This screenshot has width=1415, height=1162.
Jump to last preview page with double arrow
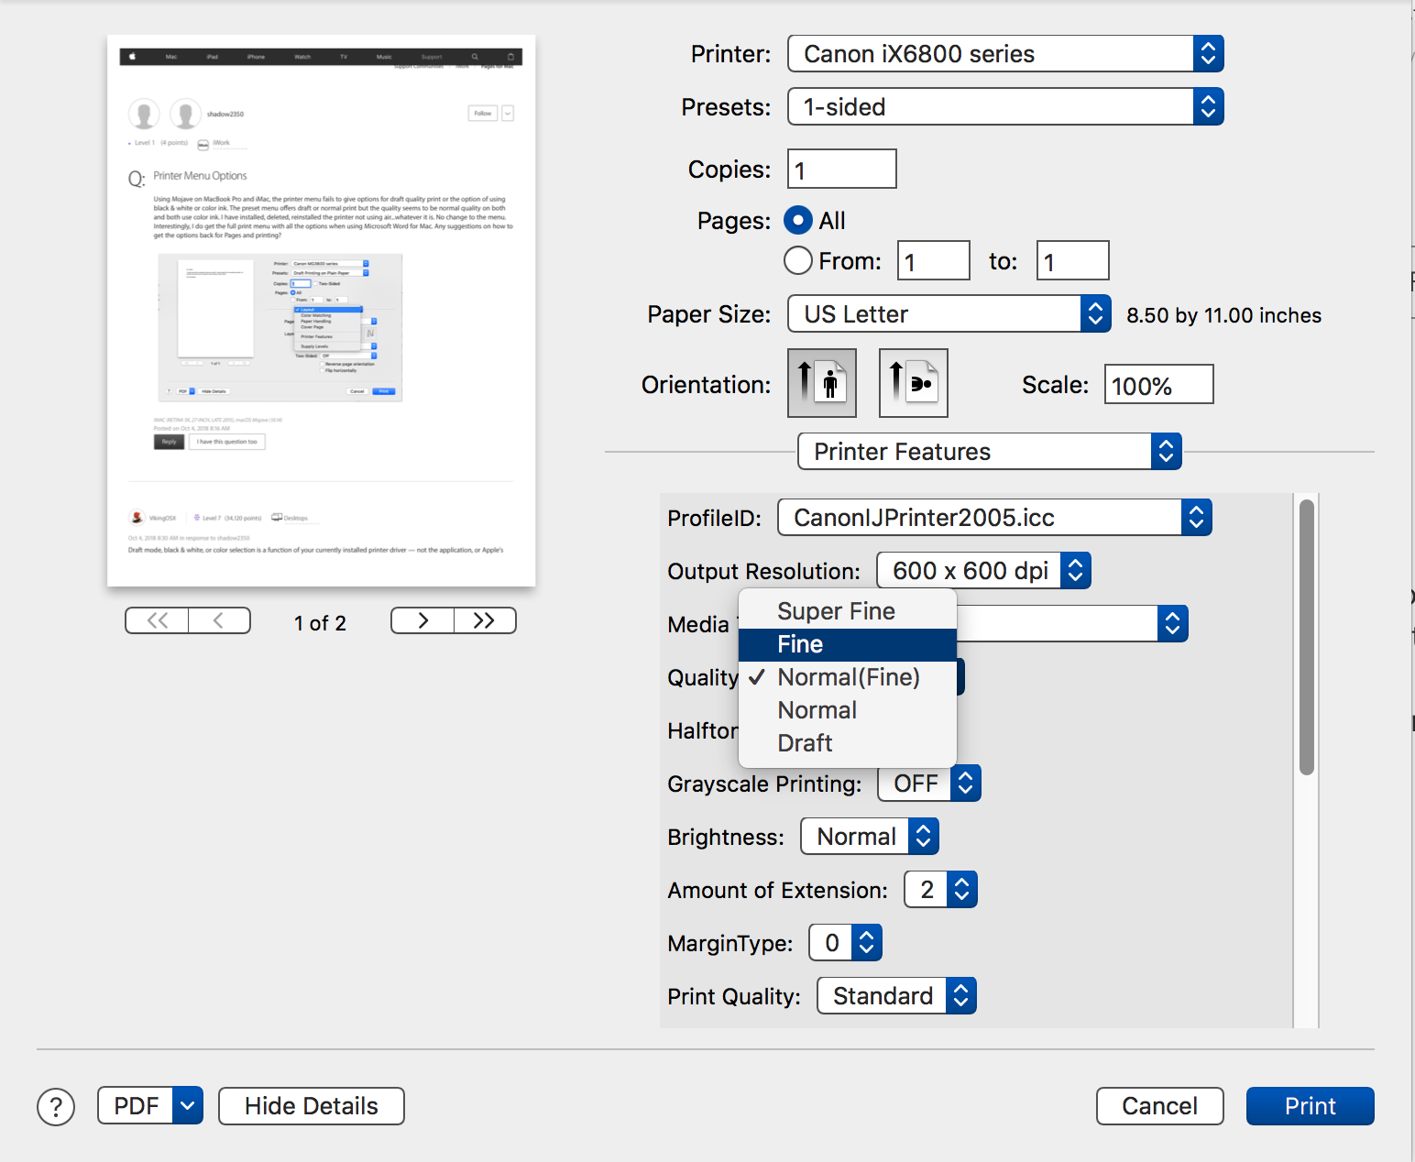[485, 620]
